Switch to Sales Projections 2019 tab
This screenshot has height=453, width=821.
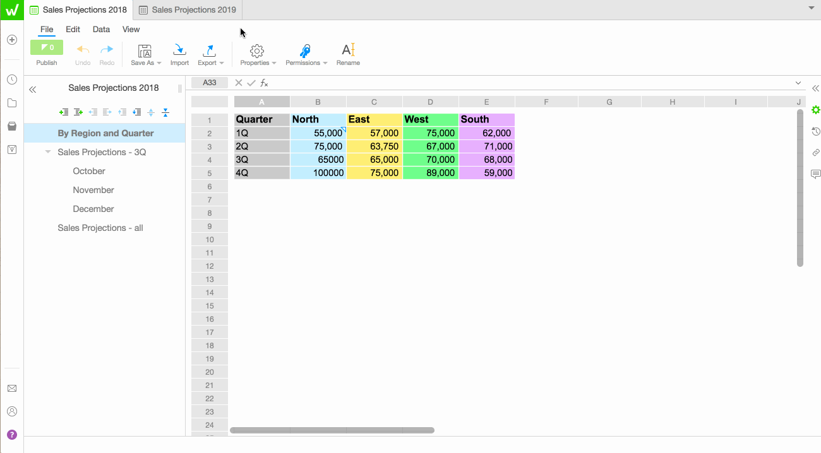point(188,9)
